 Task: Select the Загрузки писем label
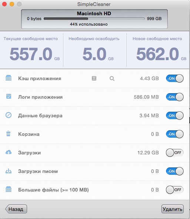38,171
